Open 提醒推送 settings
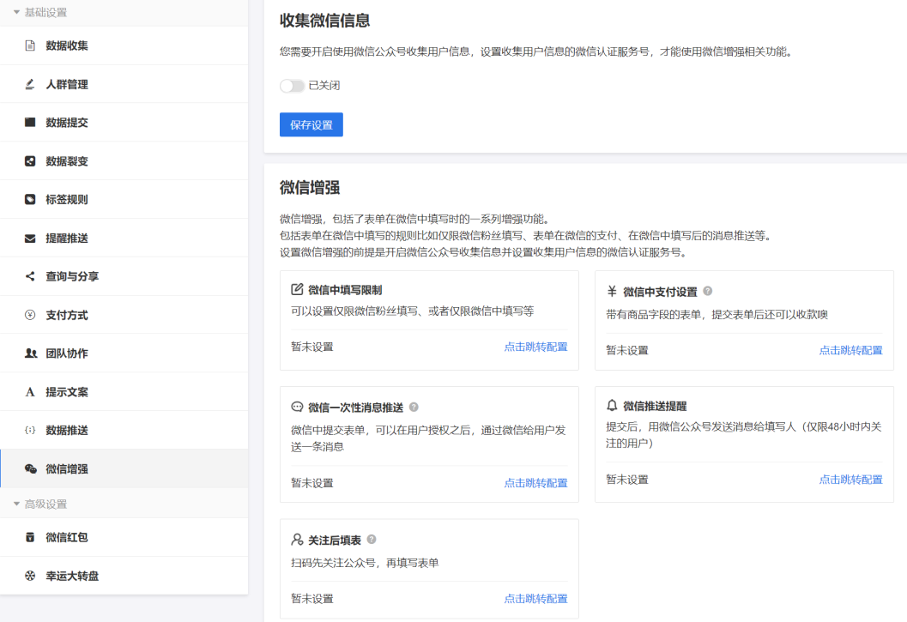This screenshot has height=622, width=907. point(124,238)
